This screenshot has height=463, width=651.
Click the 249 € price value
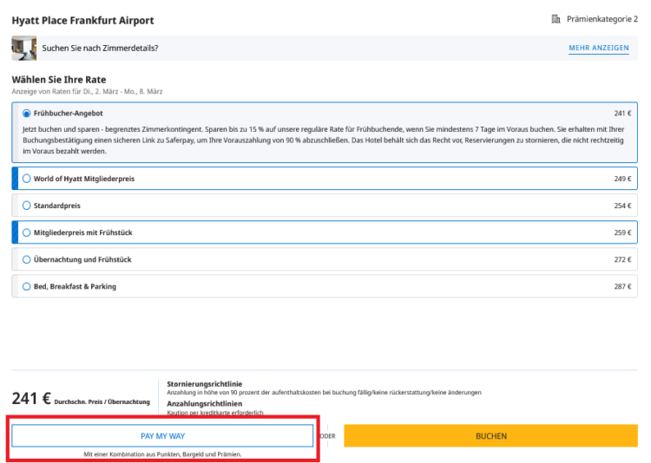coord(622,179)
